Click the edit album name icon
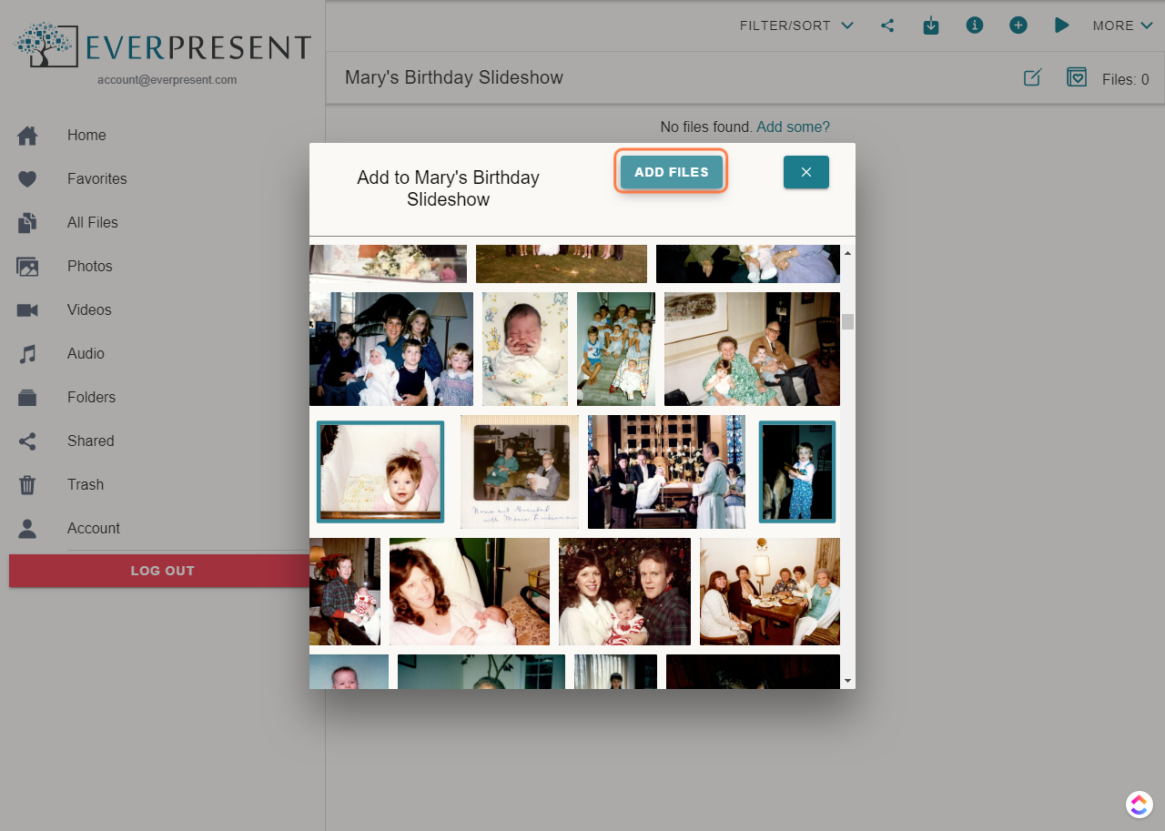Image resolution: width=1165 pixels, height=831 pixels. point(1032,77)
